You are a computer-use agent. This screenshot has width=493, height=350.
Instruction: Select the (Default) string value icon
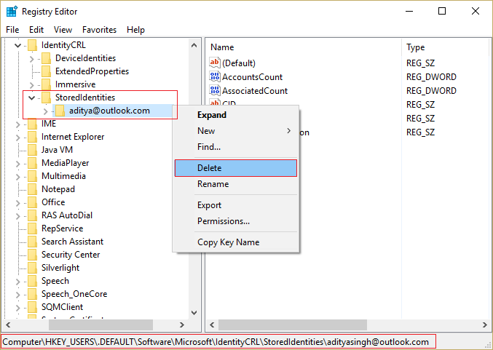pyautogui.click(x=214, y=63)
